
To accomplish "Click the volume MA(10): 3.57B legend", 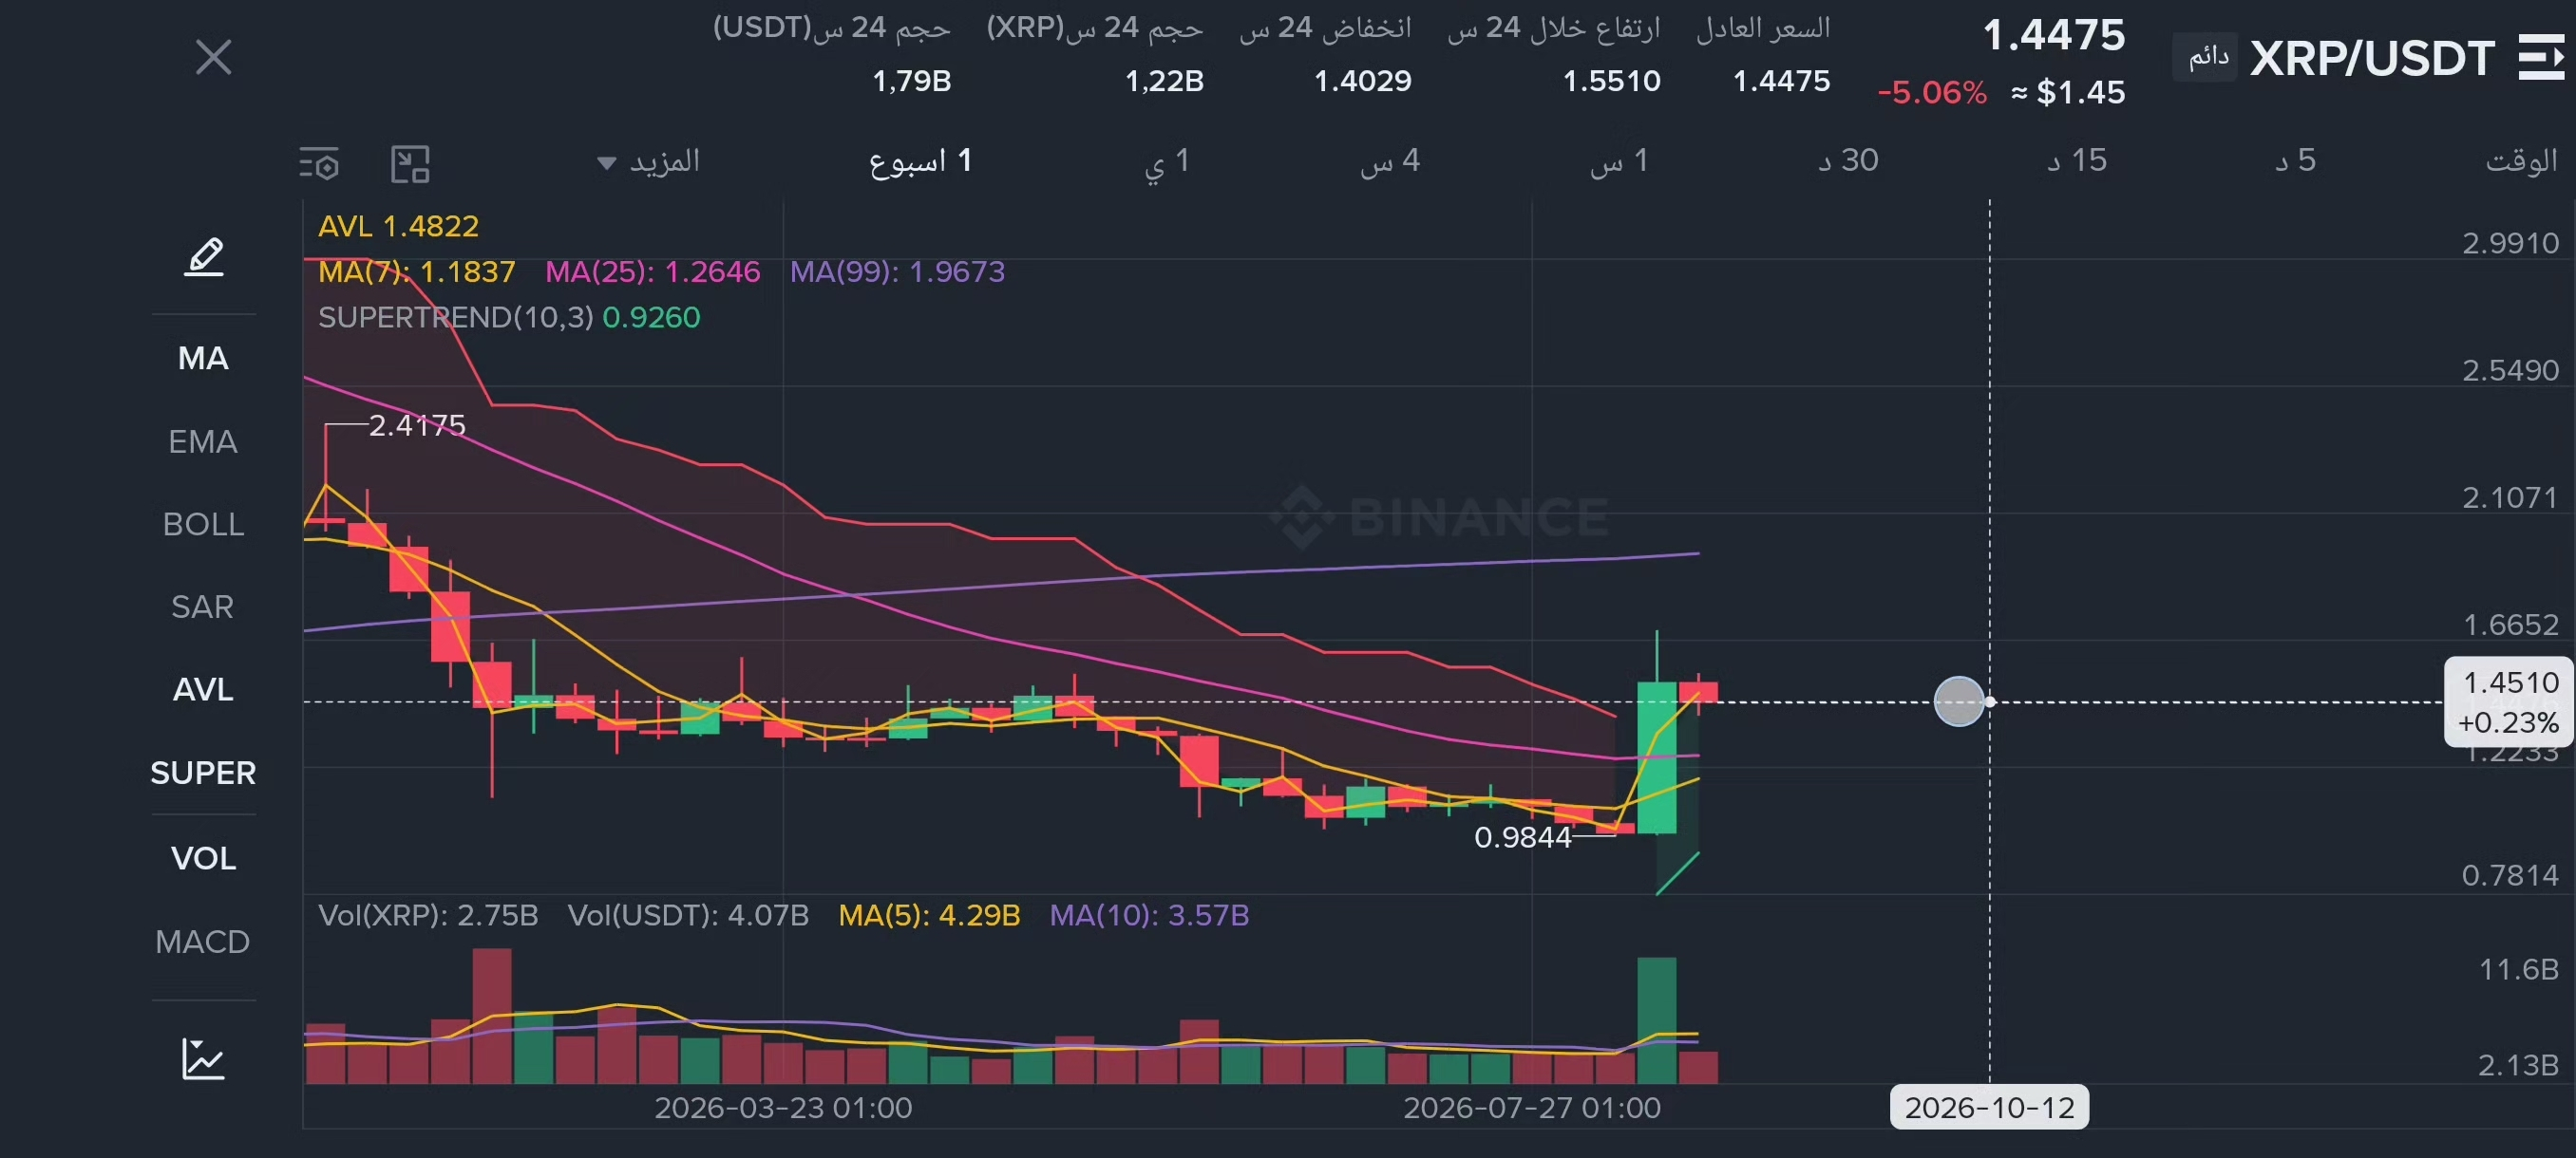I will click(1149, 915).
